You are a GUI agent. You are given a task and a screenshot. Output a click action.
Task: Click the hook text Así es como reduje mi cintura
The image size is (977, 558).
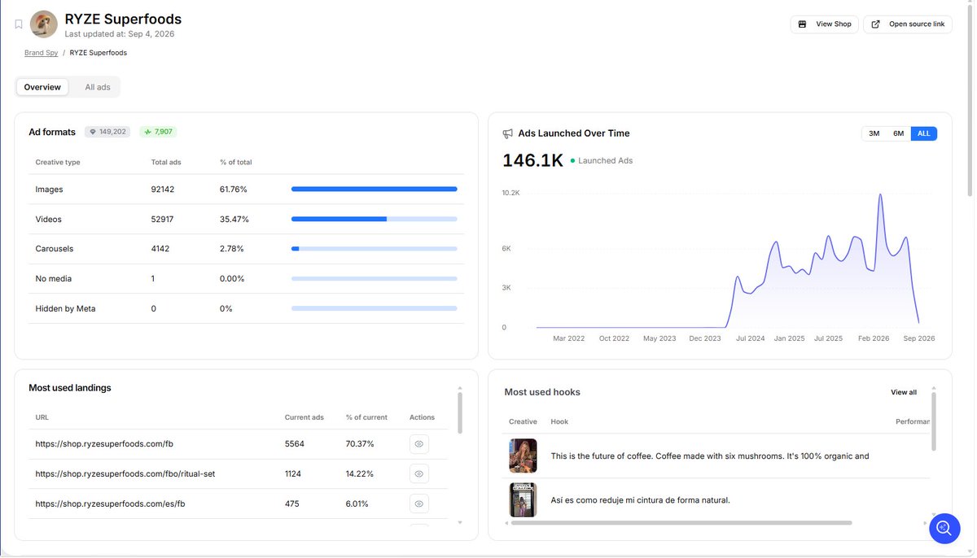(x=641, y=500)
